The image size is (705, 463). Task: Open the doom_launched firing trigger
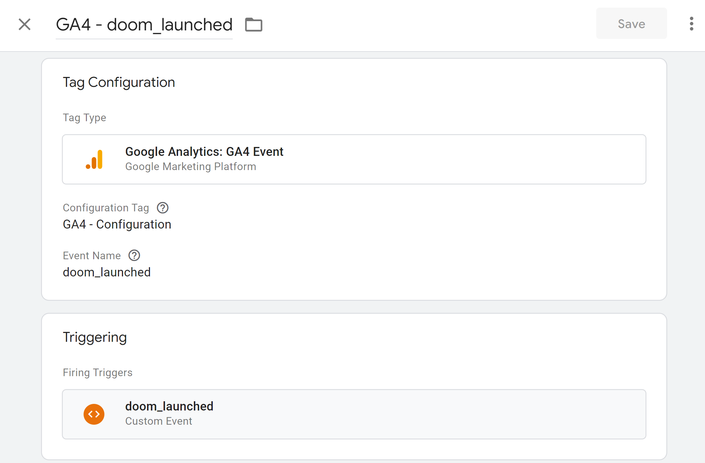click(353, 414)
